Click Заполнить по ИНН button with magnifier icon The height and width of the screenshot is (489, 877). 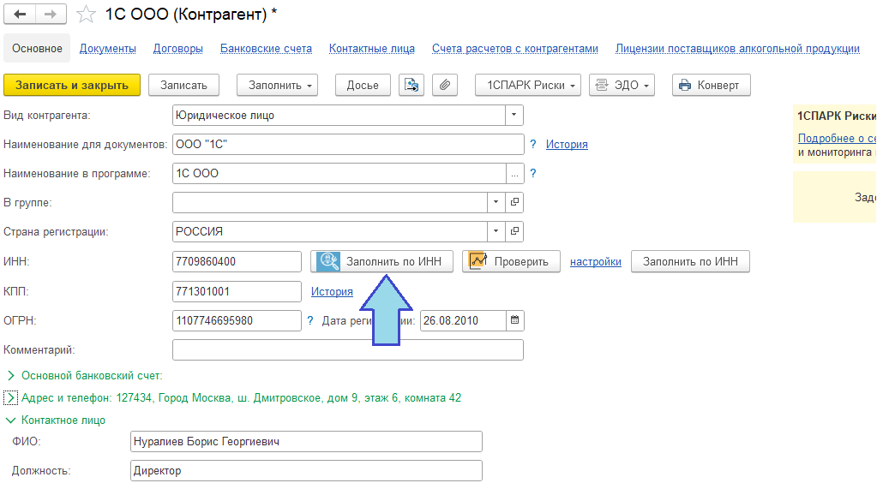pos(381,261)
